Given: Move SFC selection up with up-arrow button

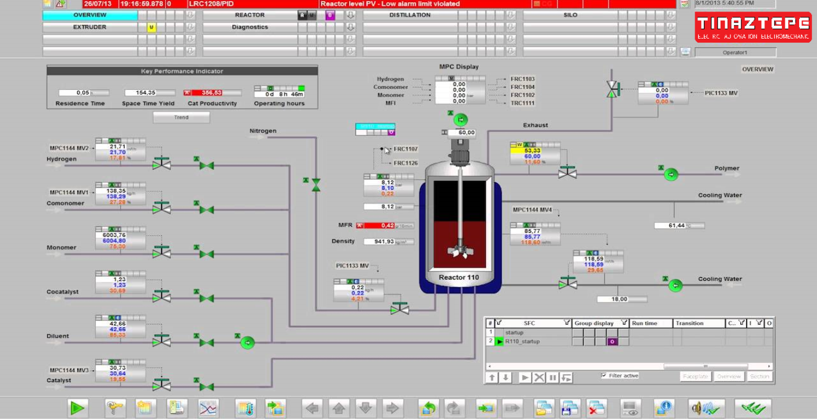Looking at the screenshot, I should tap(492, 378).
